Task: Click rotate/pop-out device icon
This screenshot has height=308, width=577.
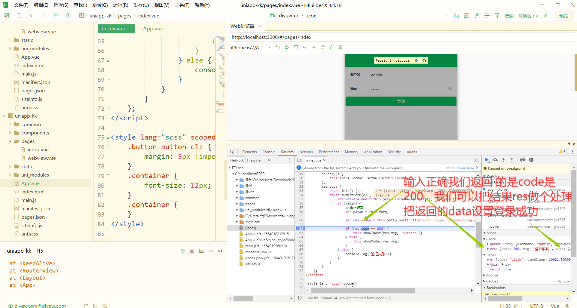Action: (278, 47)
